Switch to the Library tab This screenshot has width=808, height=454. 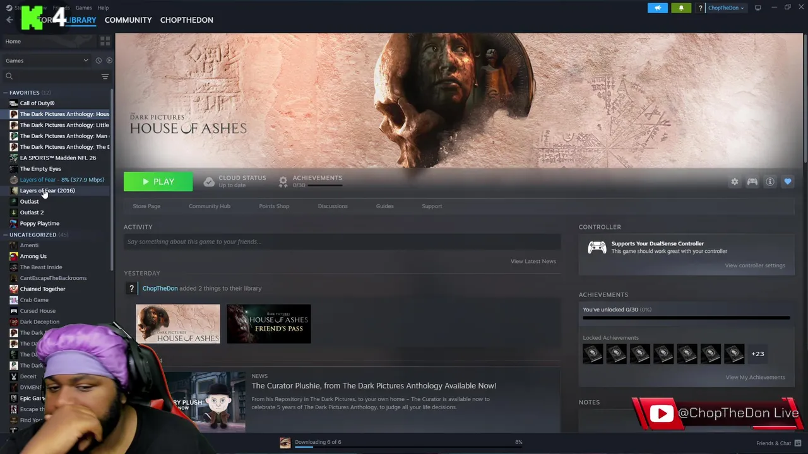click(80, 20)
